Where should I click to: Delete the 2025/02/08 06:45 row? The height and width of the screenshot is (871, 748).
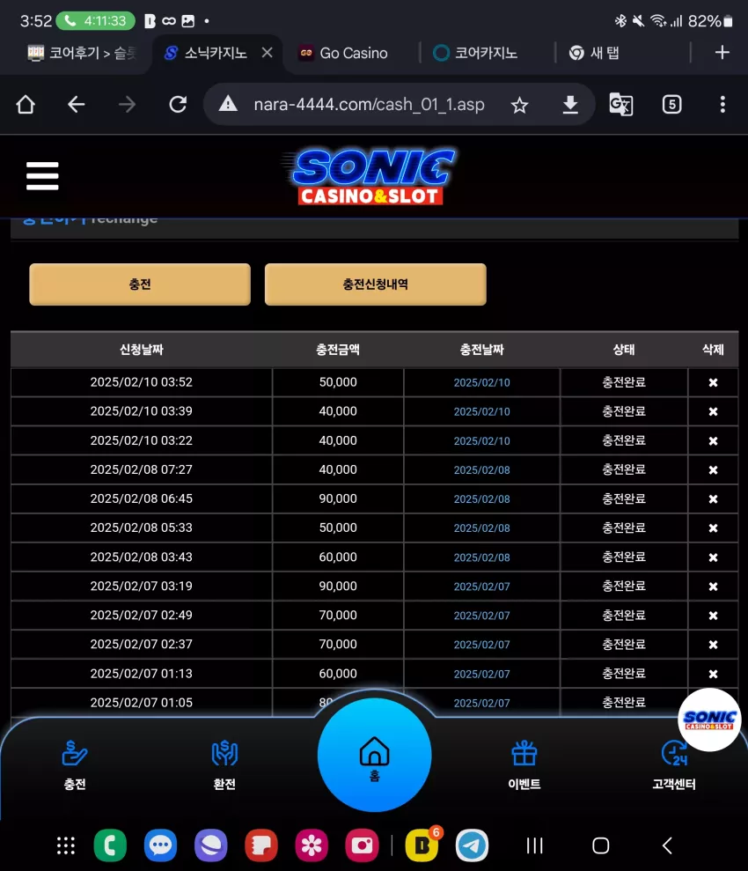point(713,498)
